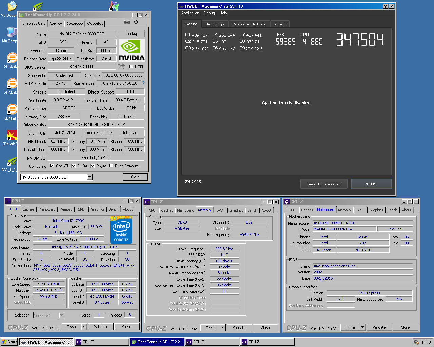Click the GPU-Z screenshot camera icon

coord(127,22)
